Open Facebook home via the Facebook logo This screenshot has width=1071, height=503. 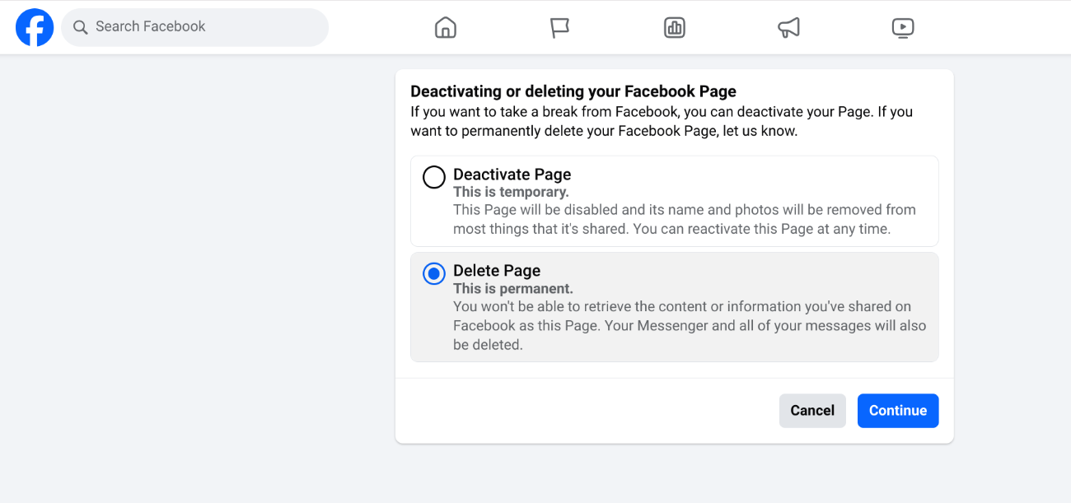tap(34, 27)
